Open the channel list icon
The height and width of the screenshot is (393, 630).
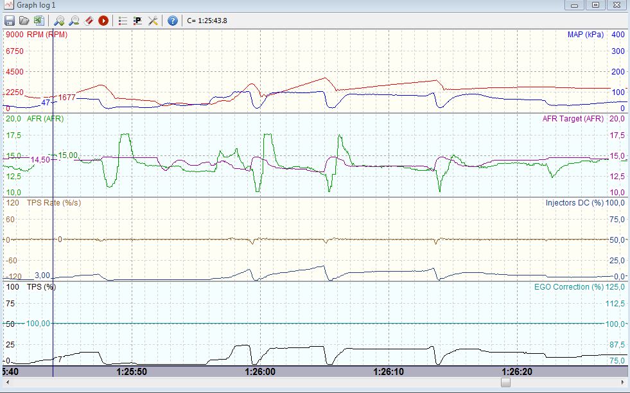(123, 21)
